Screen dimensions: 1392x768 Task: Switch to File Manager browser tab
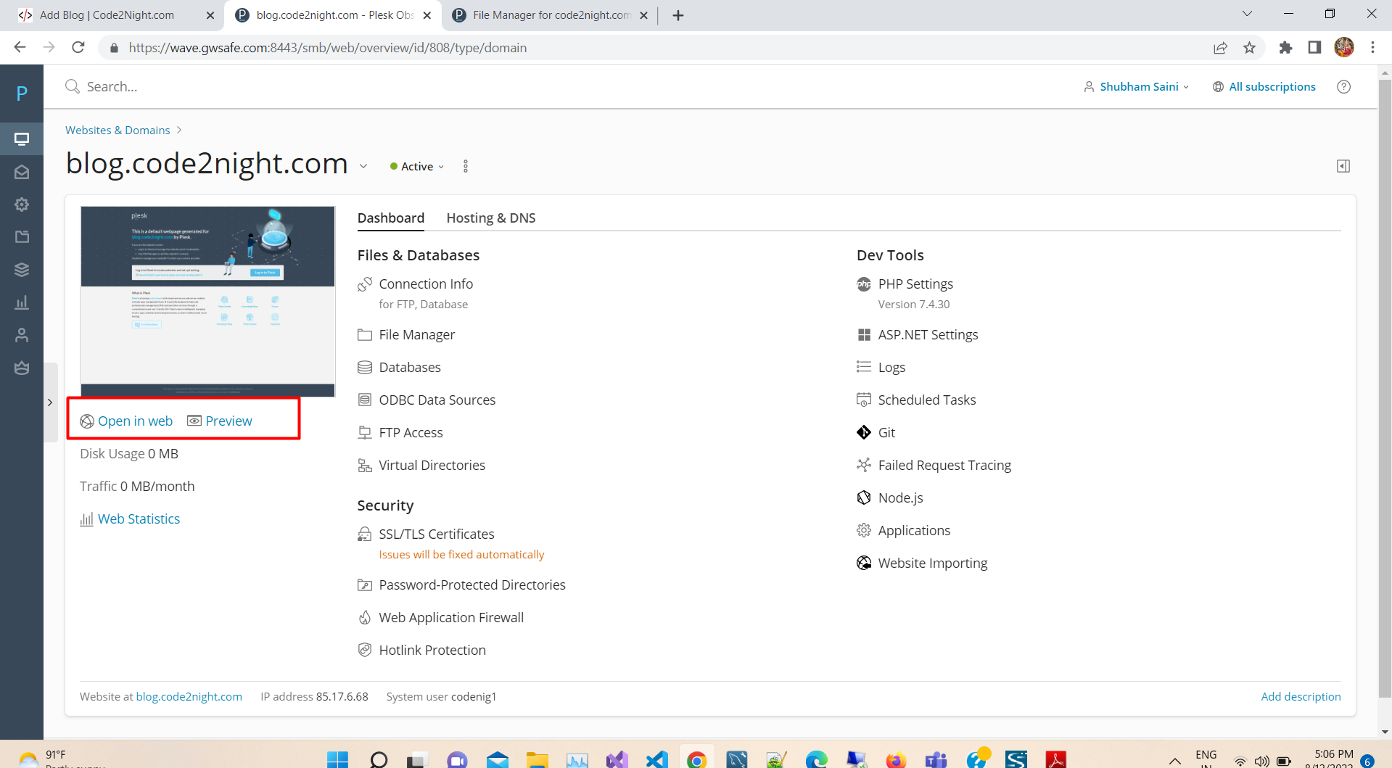[x=543, y=15]
